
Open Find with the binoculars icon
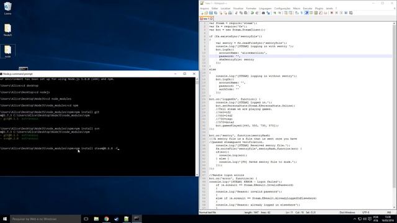(263, 12)
